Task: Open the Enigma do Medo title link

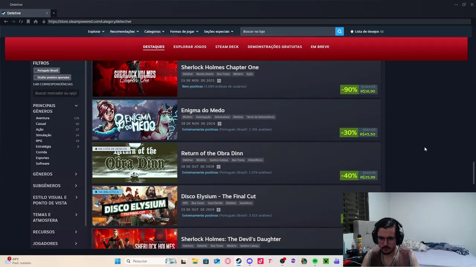Action: pyautogui.click(x=203, y=110)
